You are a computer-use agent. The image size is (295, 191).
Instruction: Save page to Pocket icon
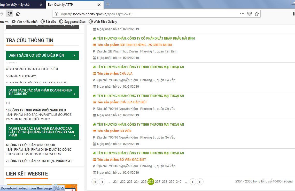coord(250,14)
